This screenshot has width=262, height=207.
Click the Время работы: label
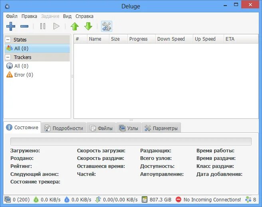point(215,151)
